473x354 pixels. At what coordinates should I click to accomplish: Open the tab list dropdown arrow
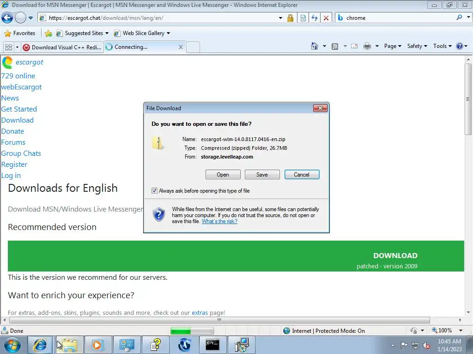[x=17, y=47]
